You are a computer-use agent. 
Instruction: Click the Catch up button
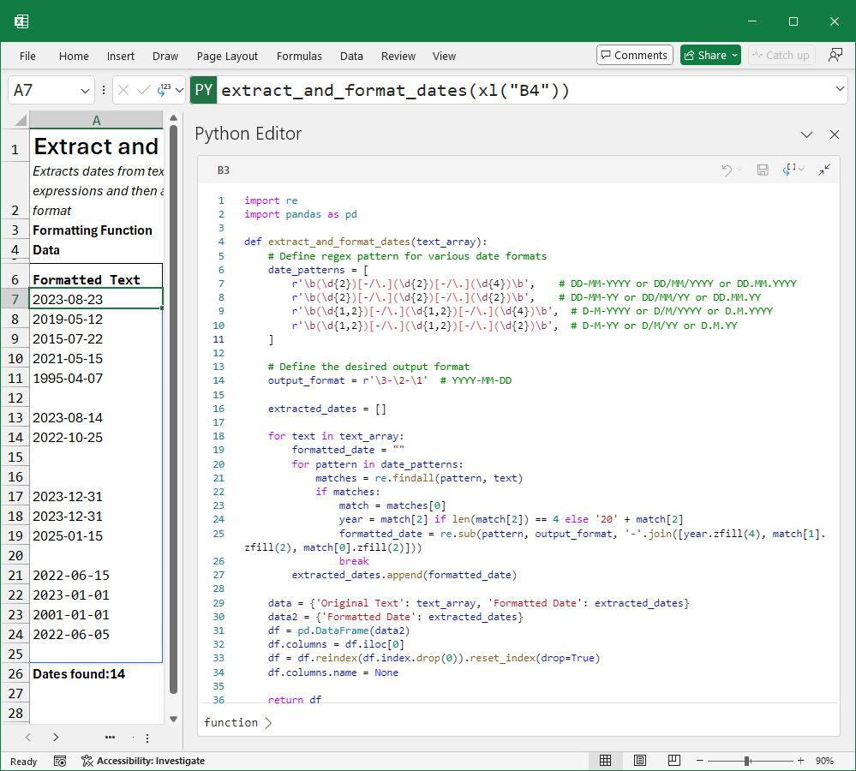[x=781, y=54]
